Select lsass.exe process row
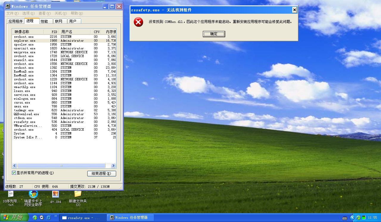The width and height of the screenshot is (381, 222). 64,91
